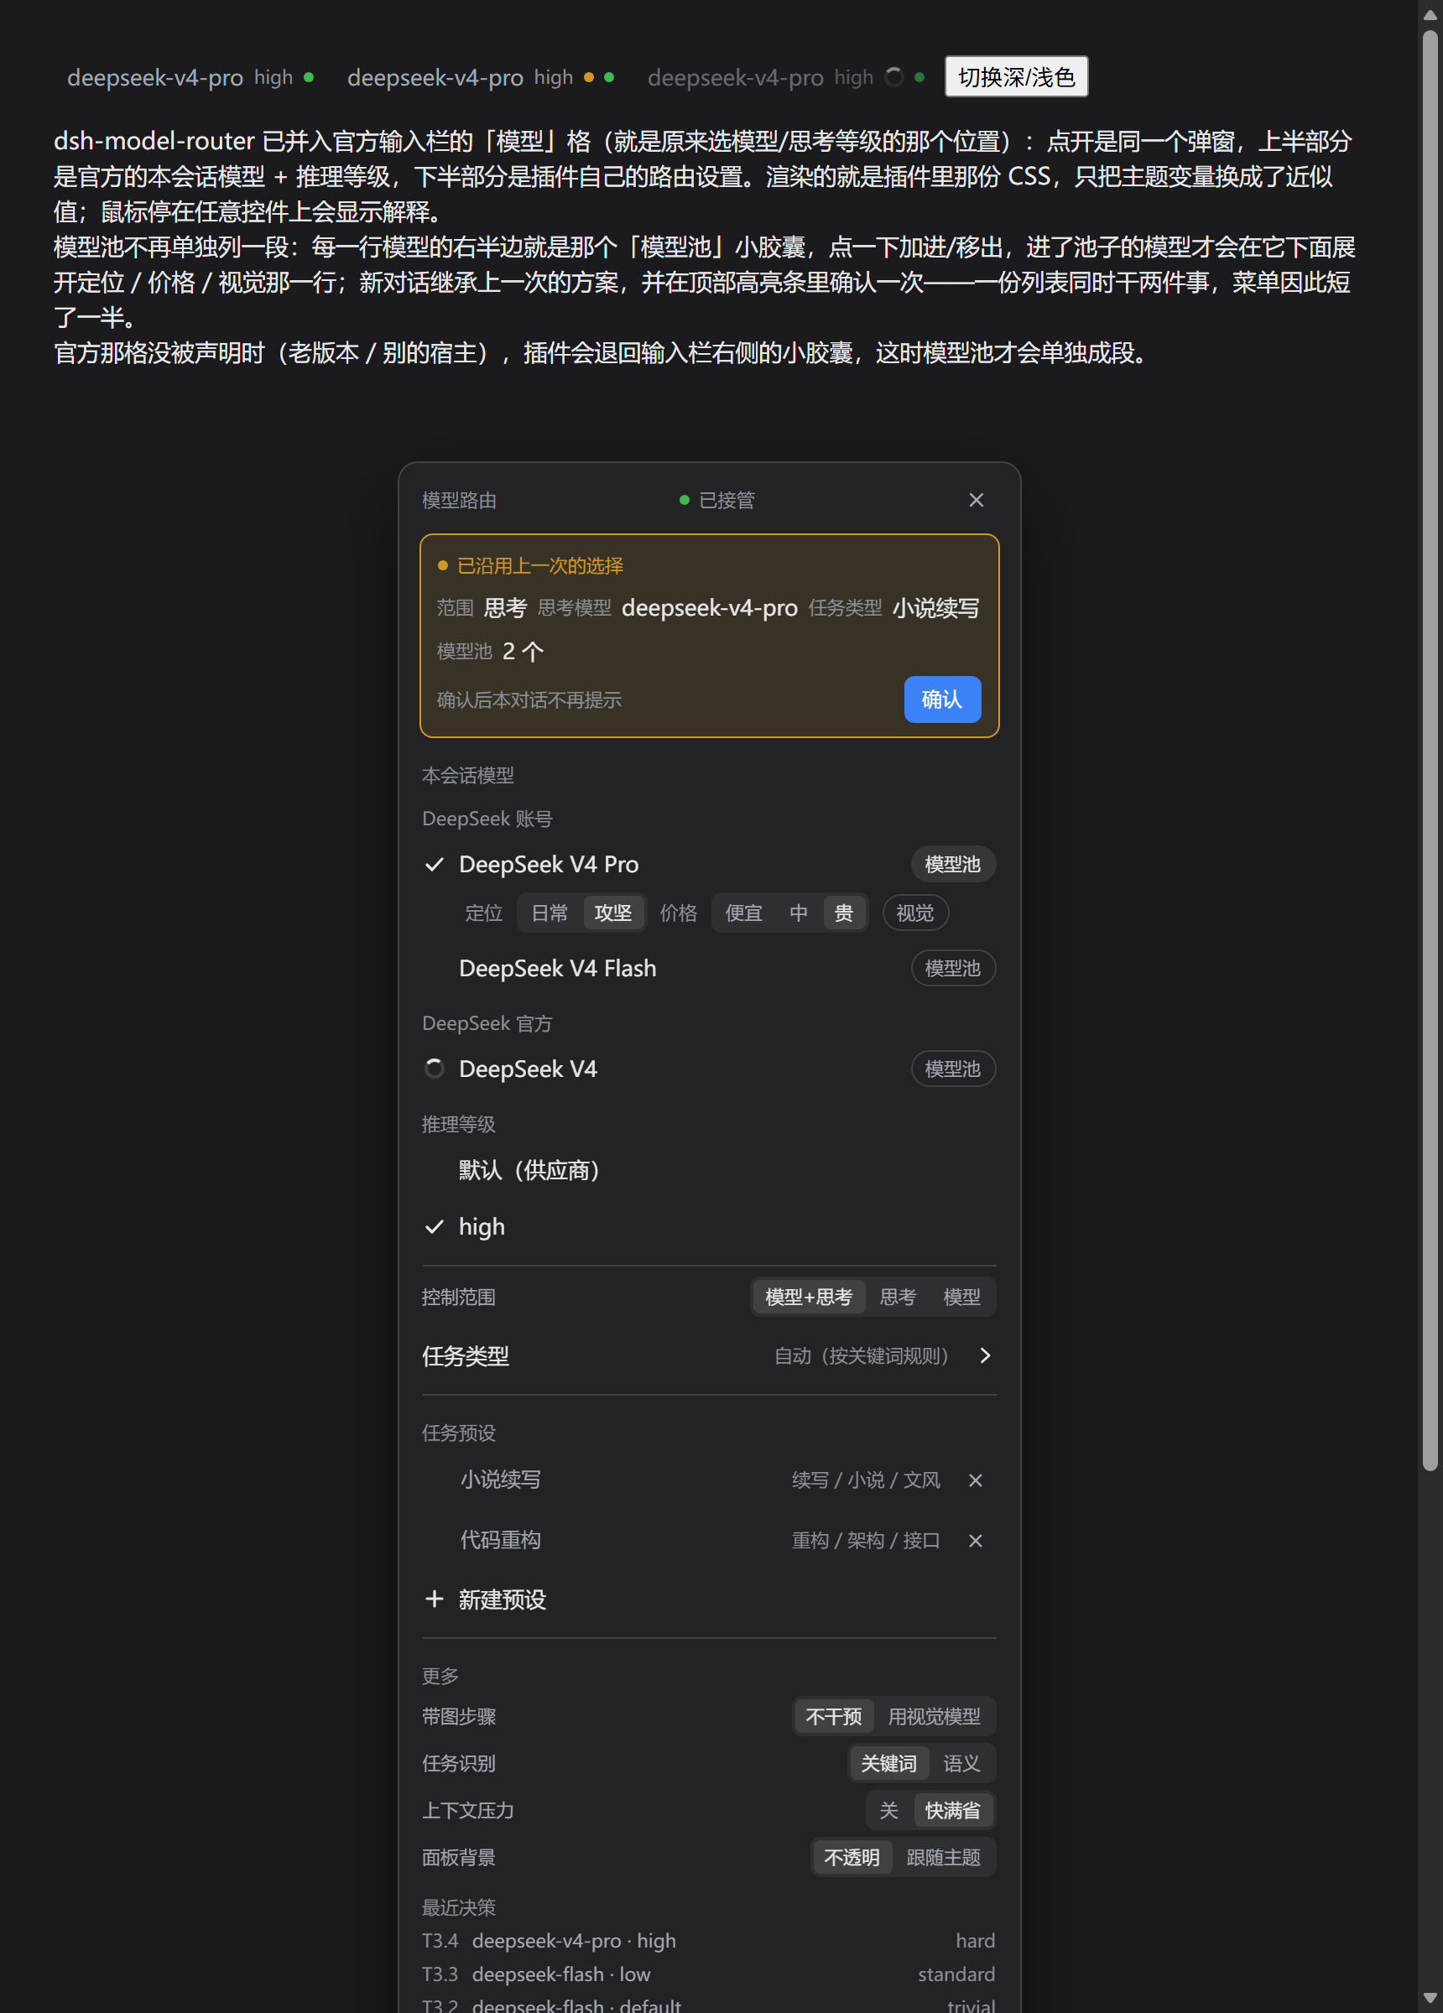
Task: Close the 模型路由 panel
Action: [976, 500]
